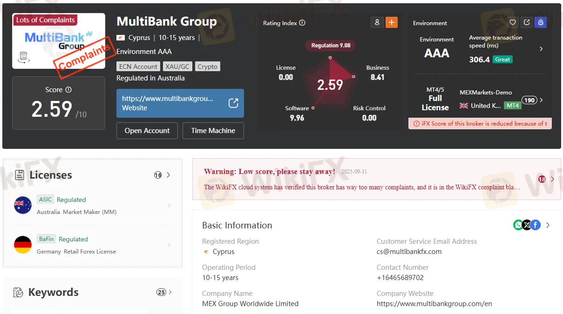Click the alert icon in the iFX Score notice
563x314 pixels.
(x=416, y=124)
